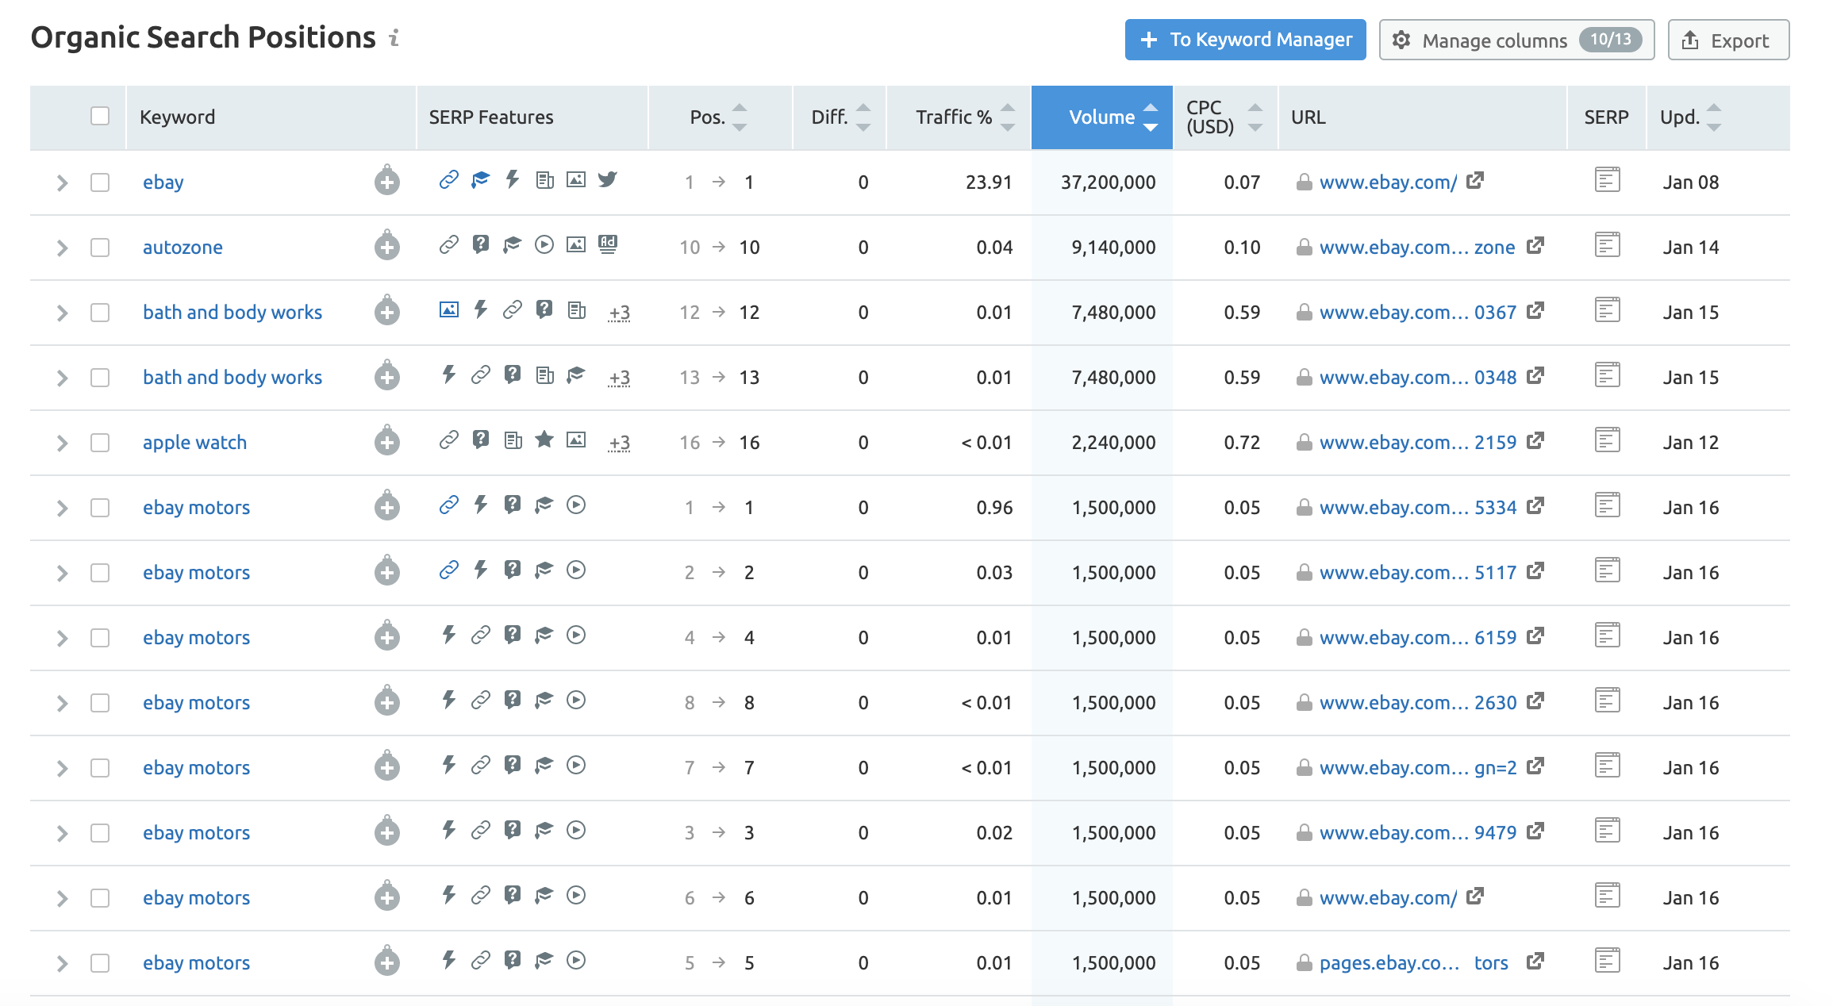Image resolution: width=1833 pixels, height=1006 pixels.
Task: Click the reviews star icon for "apple watch"
Action: coord(544,441)
